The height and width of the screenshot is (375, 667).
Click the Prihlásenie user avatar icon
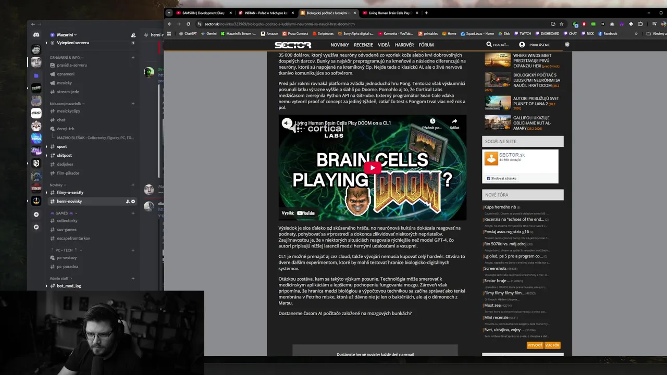[x=522, y=45]
